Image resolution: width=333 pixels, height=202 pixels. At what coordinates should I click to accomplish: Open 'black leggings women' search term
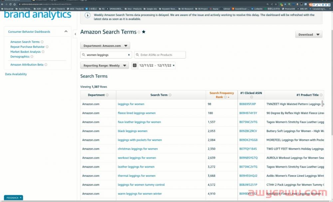pyautogui.click(x=133, y=131)
